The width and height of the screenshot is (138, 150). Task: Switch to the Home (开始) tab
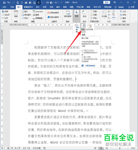click(x=12, y=7)
